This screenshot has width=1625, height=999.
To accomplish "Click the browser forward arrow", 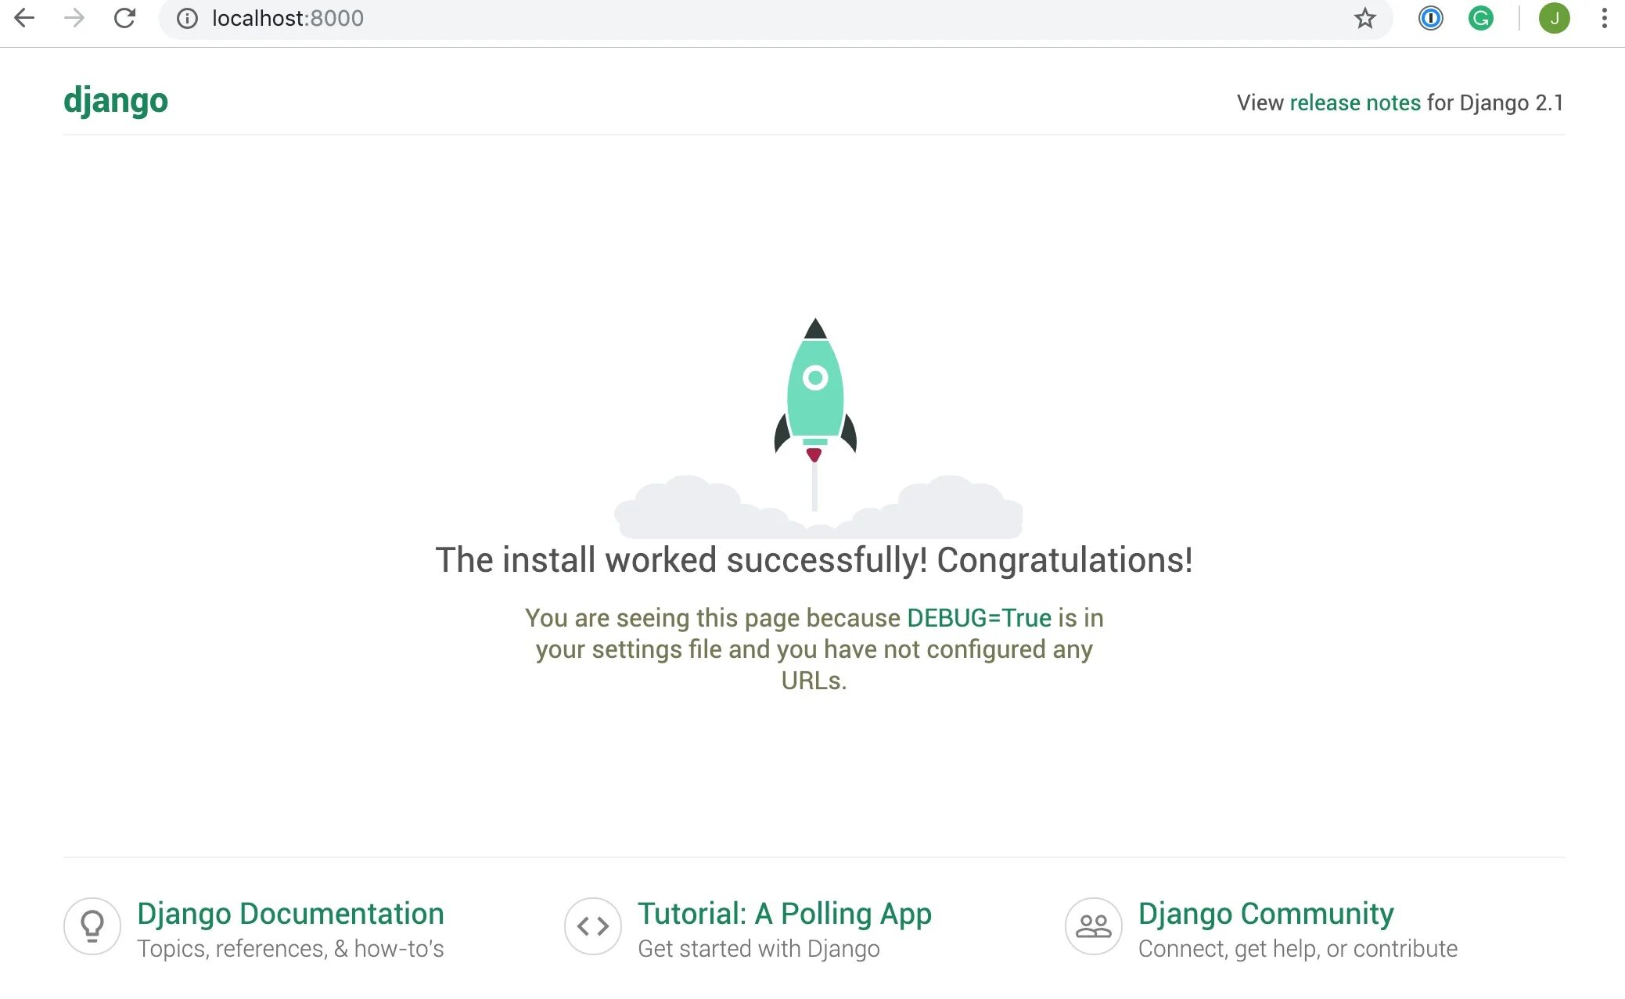I will click(74, 18).
